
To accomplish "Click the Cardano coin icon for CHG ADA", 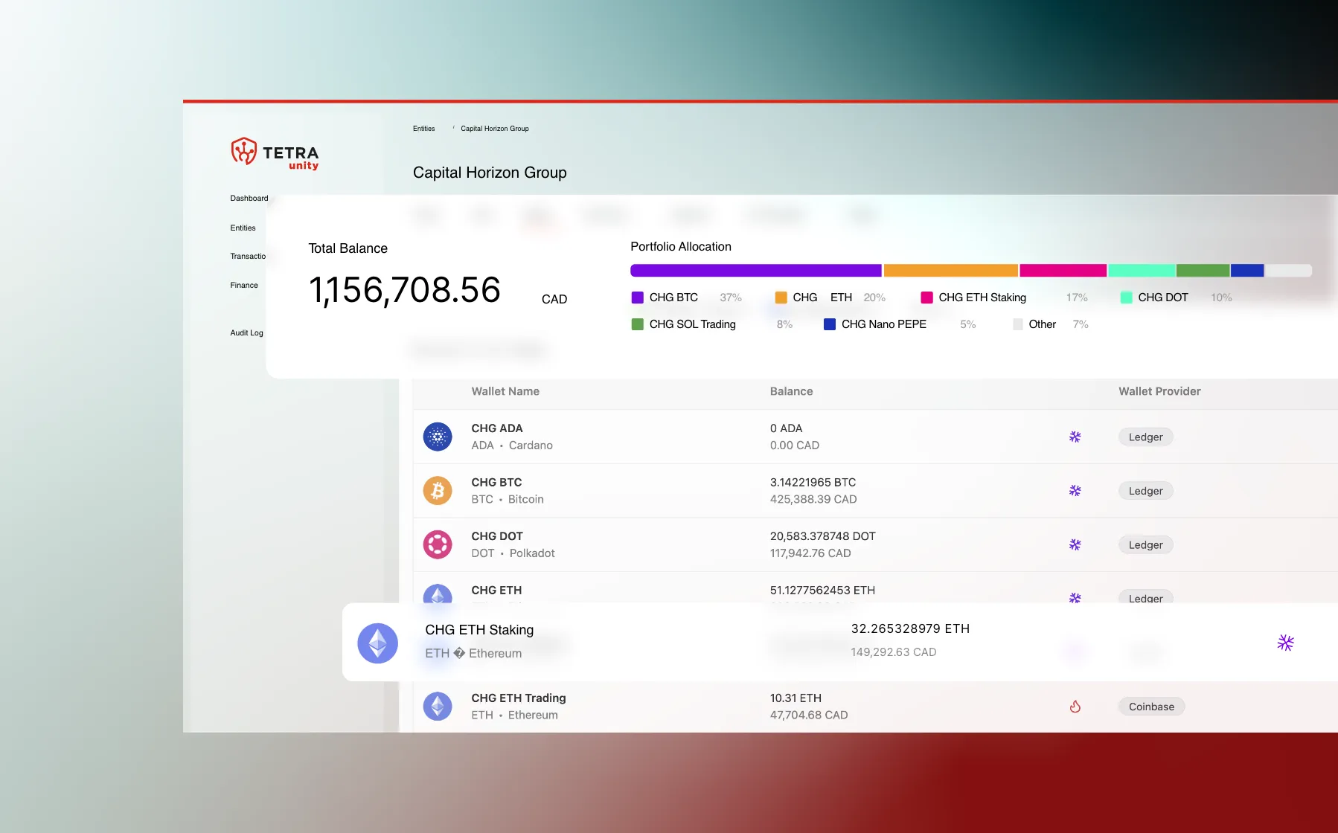I will point(438,437).
